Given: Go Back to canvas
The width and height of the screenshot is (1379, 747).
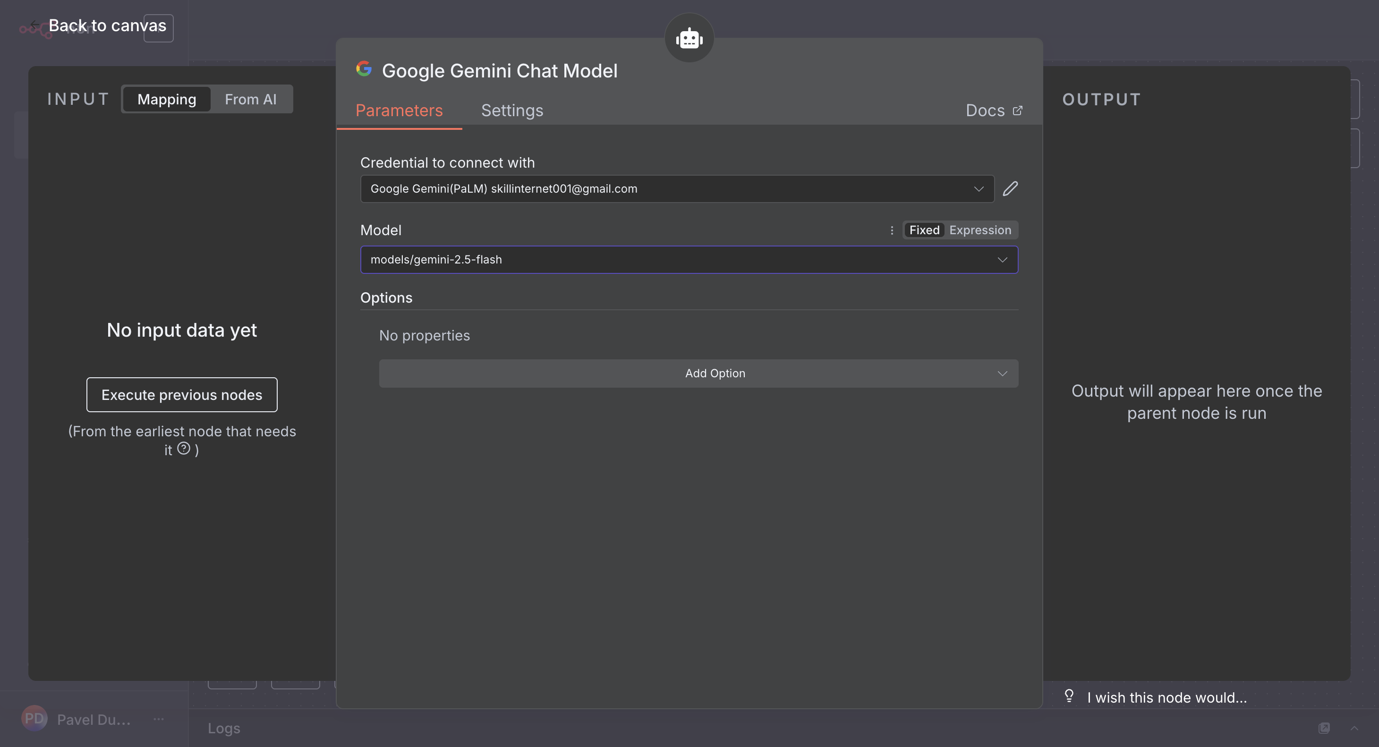Looking at the screenshot, I should pyautogui.click(x=107, y=25).
